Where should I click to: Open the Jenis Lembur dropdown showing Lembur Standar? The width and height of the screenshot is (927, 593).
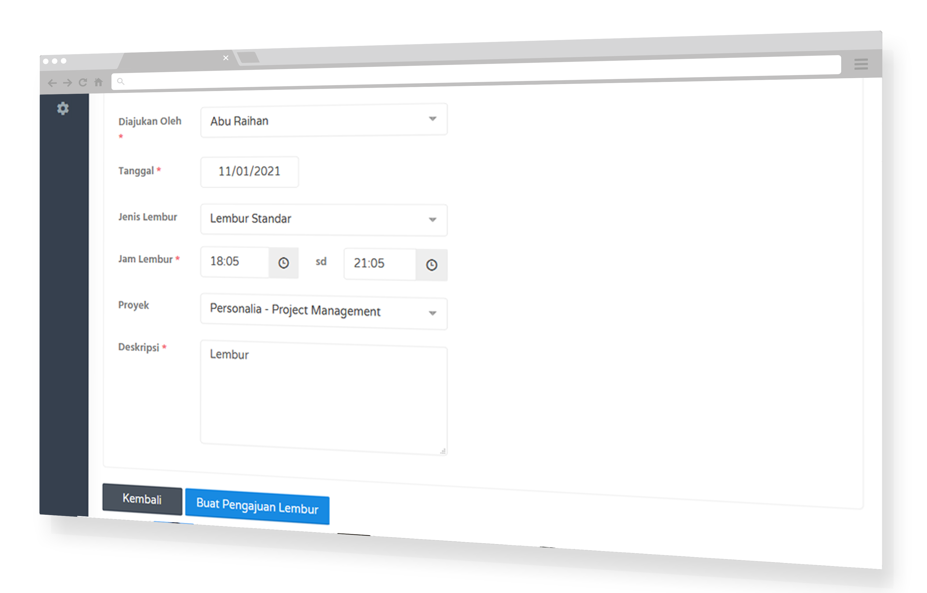point(324,219)
